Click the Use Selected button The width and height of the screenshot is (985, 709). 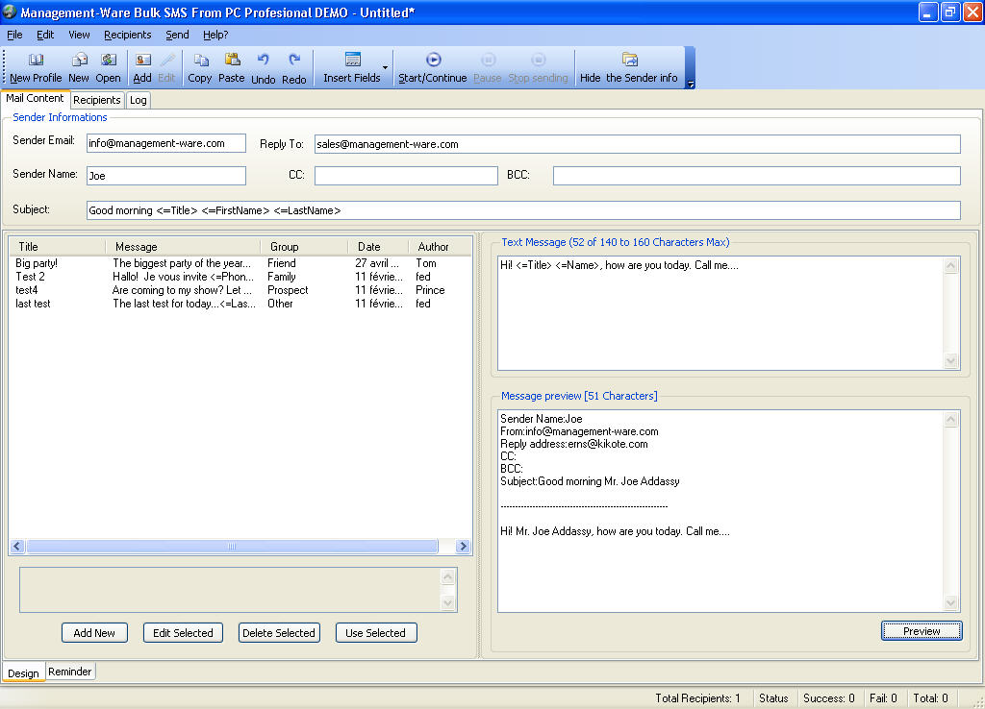coord(375,633)
